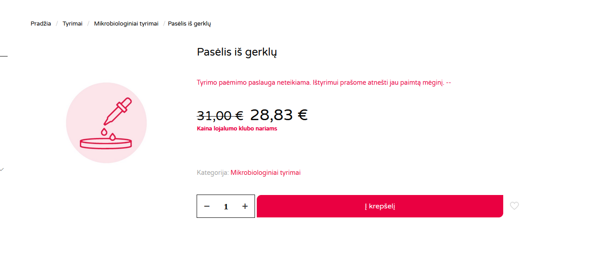Click the Pasėlis iš gerklų product heading
Screen dimensions: 593x273
[x=237, y=52]
